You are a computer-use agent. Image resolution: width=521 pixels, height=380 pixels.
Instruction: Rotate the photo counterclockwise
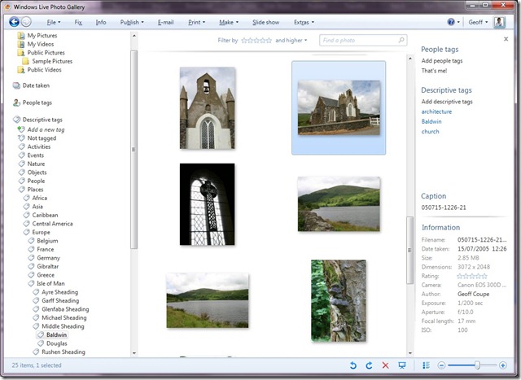coord(352,365)
